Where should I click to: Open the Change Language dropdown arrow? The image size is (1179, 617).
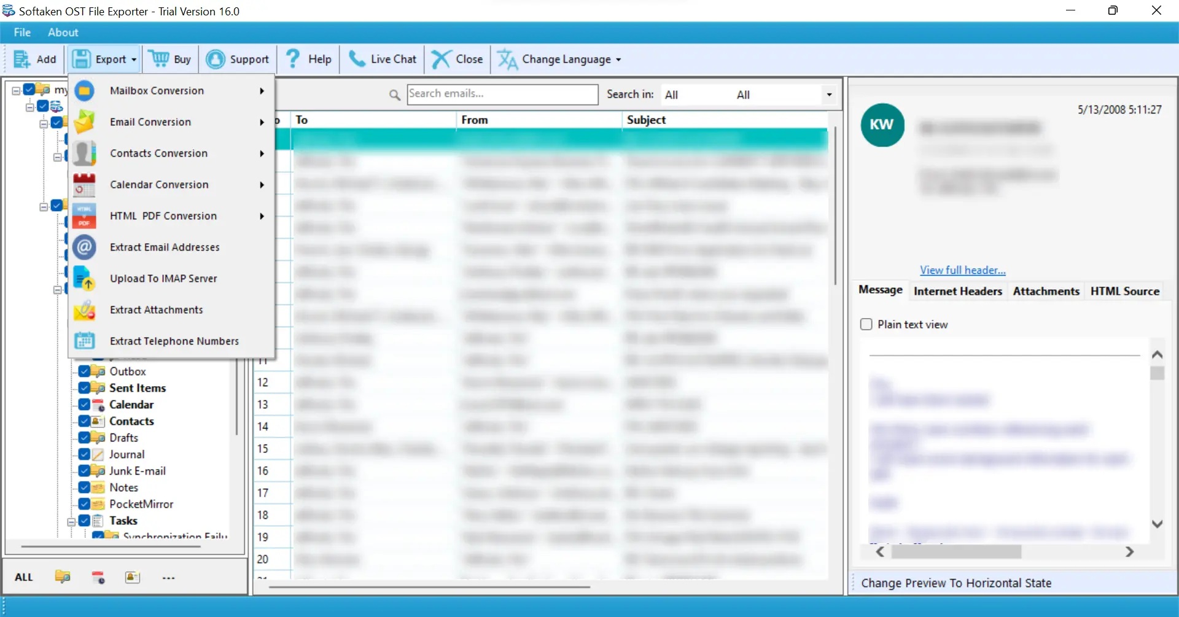coord(618,60)
